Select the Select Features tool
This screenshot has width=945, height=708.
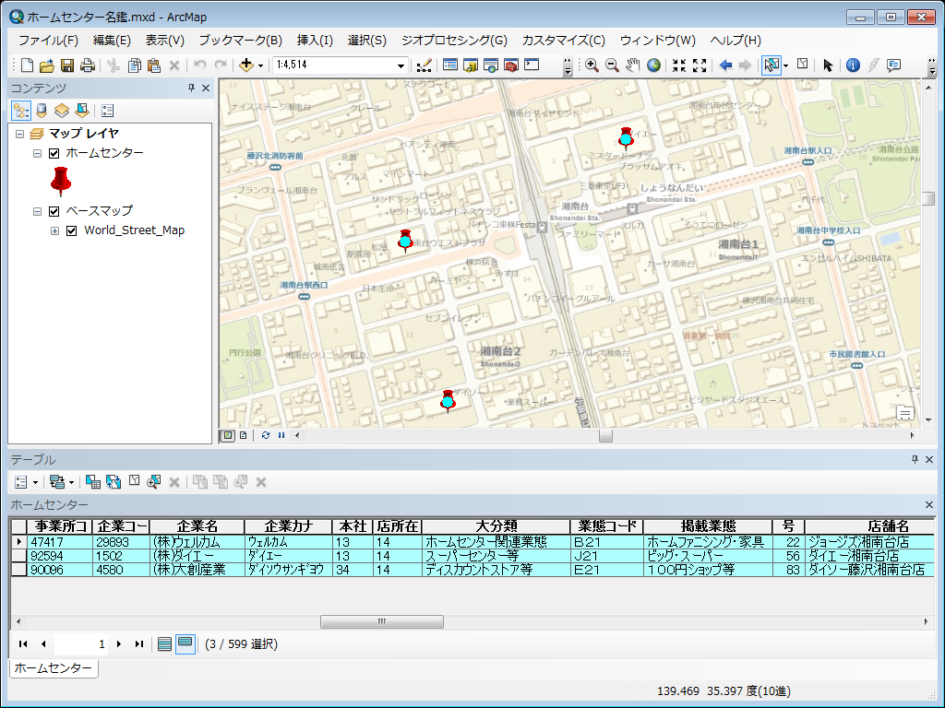[771, 65]
